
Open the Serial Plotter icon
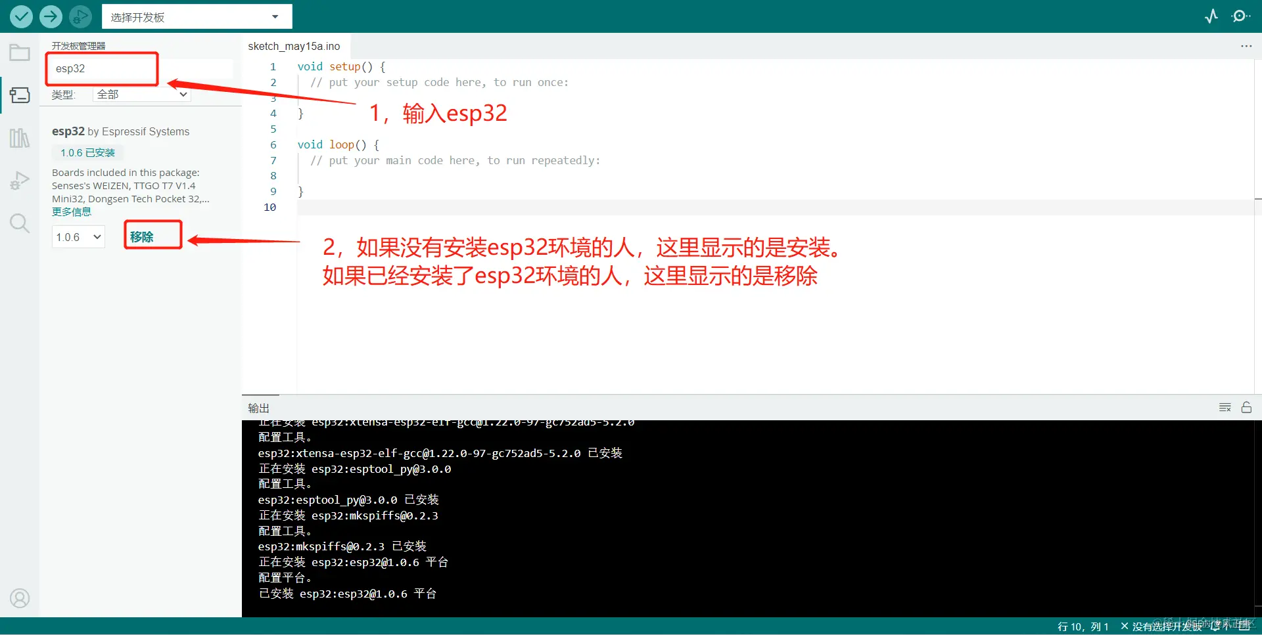1211,16
